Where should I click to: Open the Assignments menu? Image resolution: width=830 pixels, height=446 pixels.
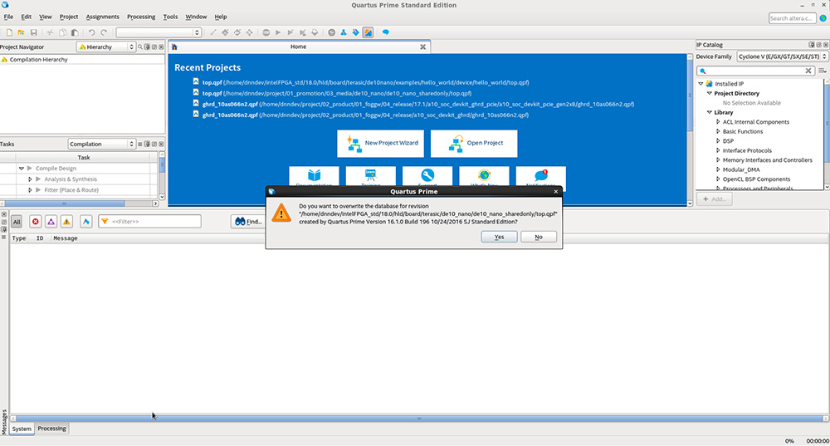click(103, 17)
